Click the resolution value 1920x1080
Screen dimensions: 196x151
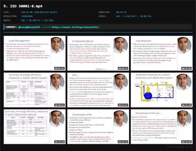pyautogui.click(x=27, y=16)
